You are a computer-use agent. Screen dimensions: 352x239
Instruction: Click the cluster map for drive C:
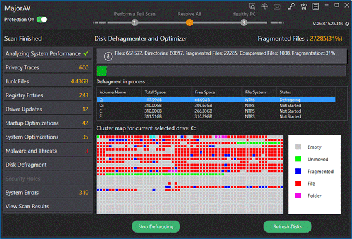[x=190, y=175]
